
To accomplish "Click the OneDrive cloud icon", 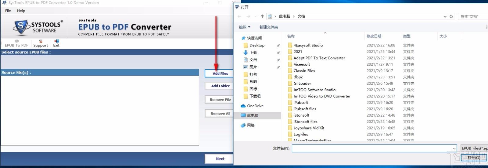I will coord(243,106).
